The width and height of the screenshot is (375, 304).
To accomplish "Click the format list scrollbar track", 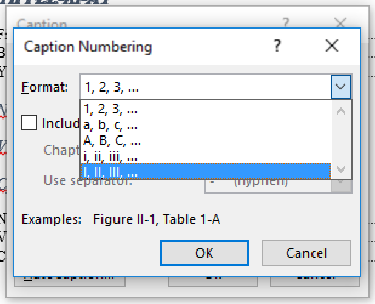I will pyautogui.click(x=341, y=140).
